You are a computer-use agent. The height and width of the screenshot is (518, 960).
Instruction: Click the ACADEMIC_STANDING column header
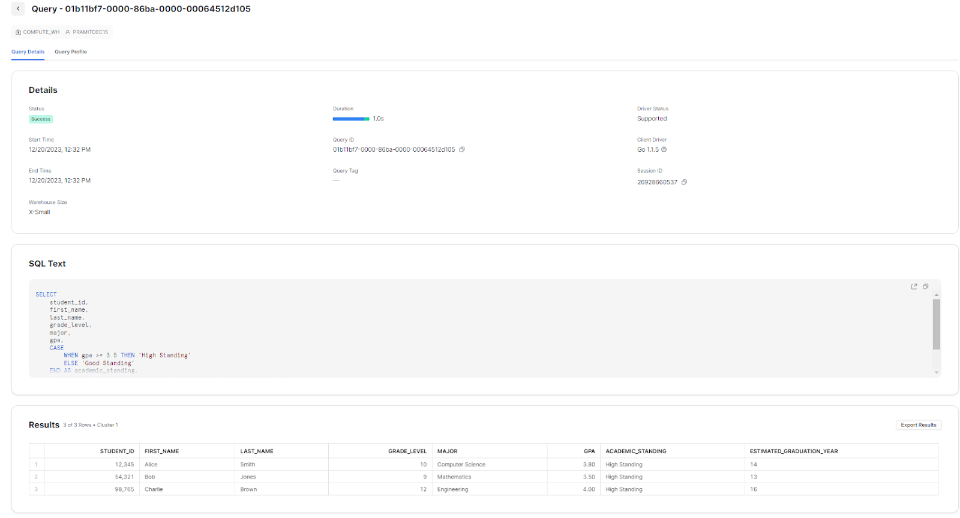tap(673, 451)
